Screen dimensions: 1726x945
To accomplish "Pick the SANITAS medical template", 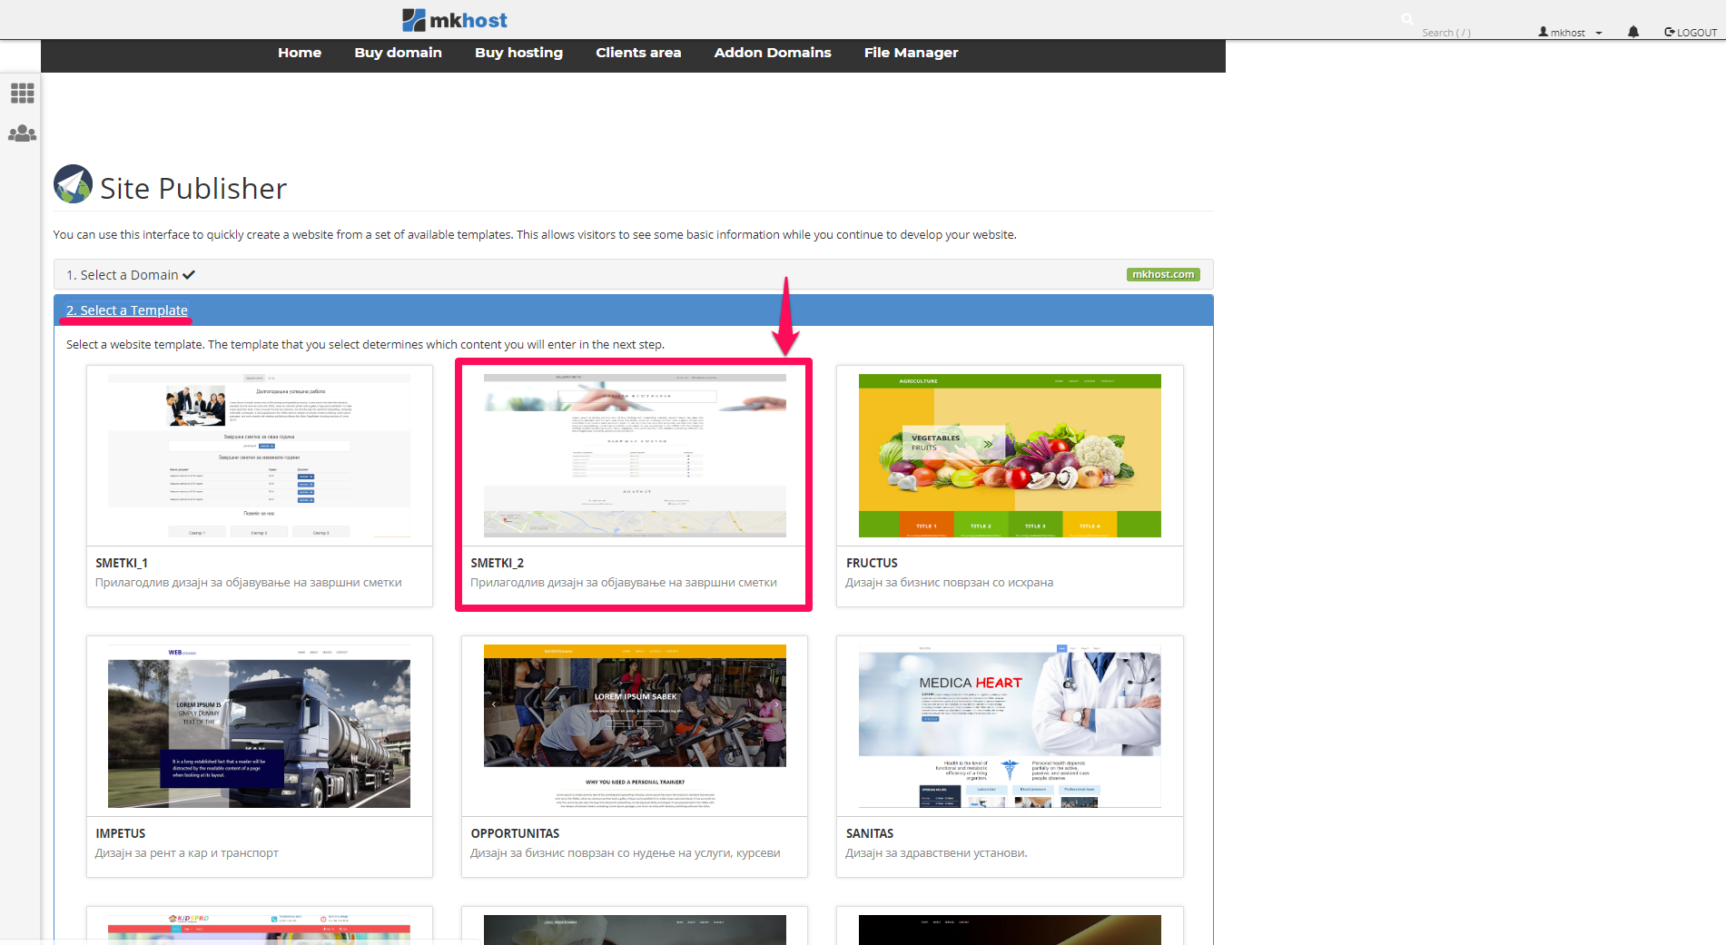I will (x=1010, y=728).
